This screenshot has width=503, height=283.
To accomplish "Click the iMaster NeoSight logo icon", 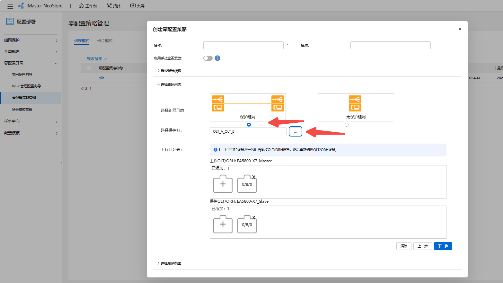I will pyautogui.click(x=21, y=6).
